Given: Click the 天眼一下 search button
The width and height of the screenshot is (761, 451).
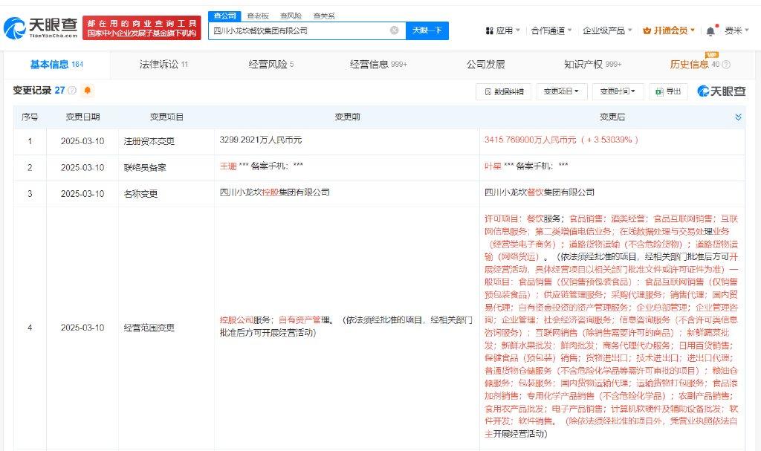Looking at the screenshot, I should (427, 30).
